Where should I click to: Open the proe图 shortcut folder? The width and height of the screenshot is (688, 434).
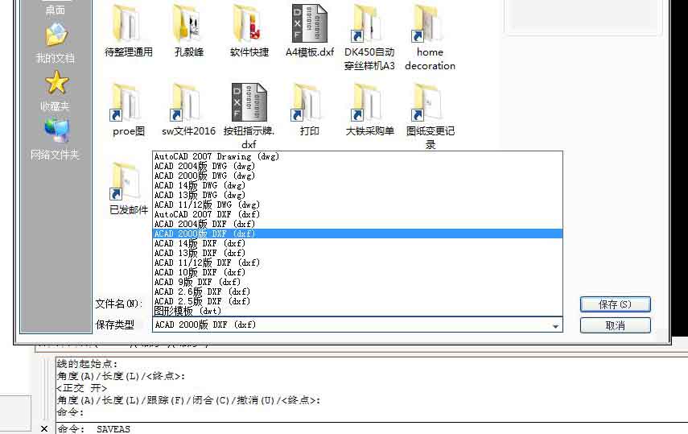point(128,103)
